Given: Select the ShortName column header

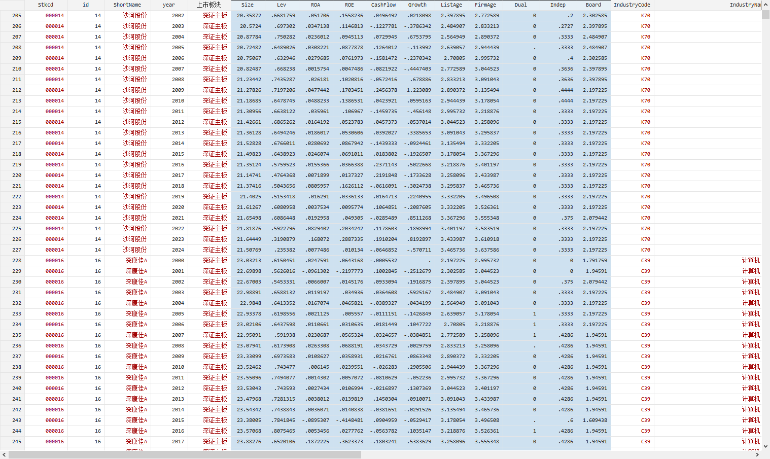Looking at the screenshot, I should (127, 5).
